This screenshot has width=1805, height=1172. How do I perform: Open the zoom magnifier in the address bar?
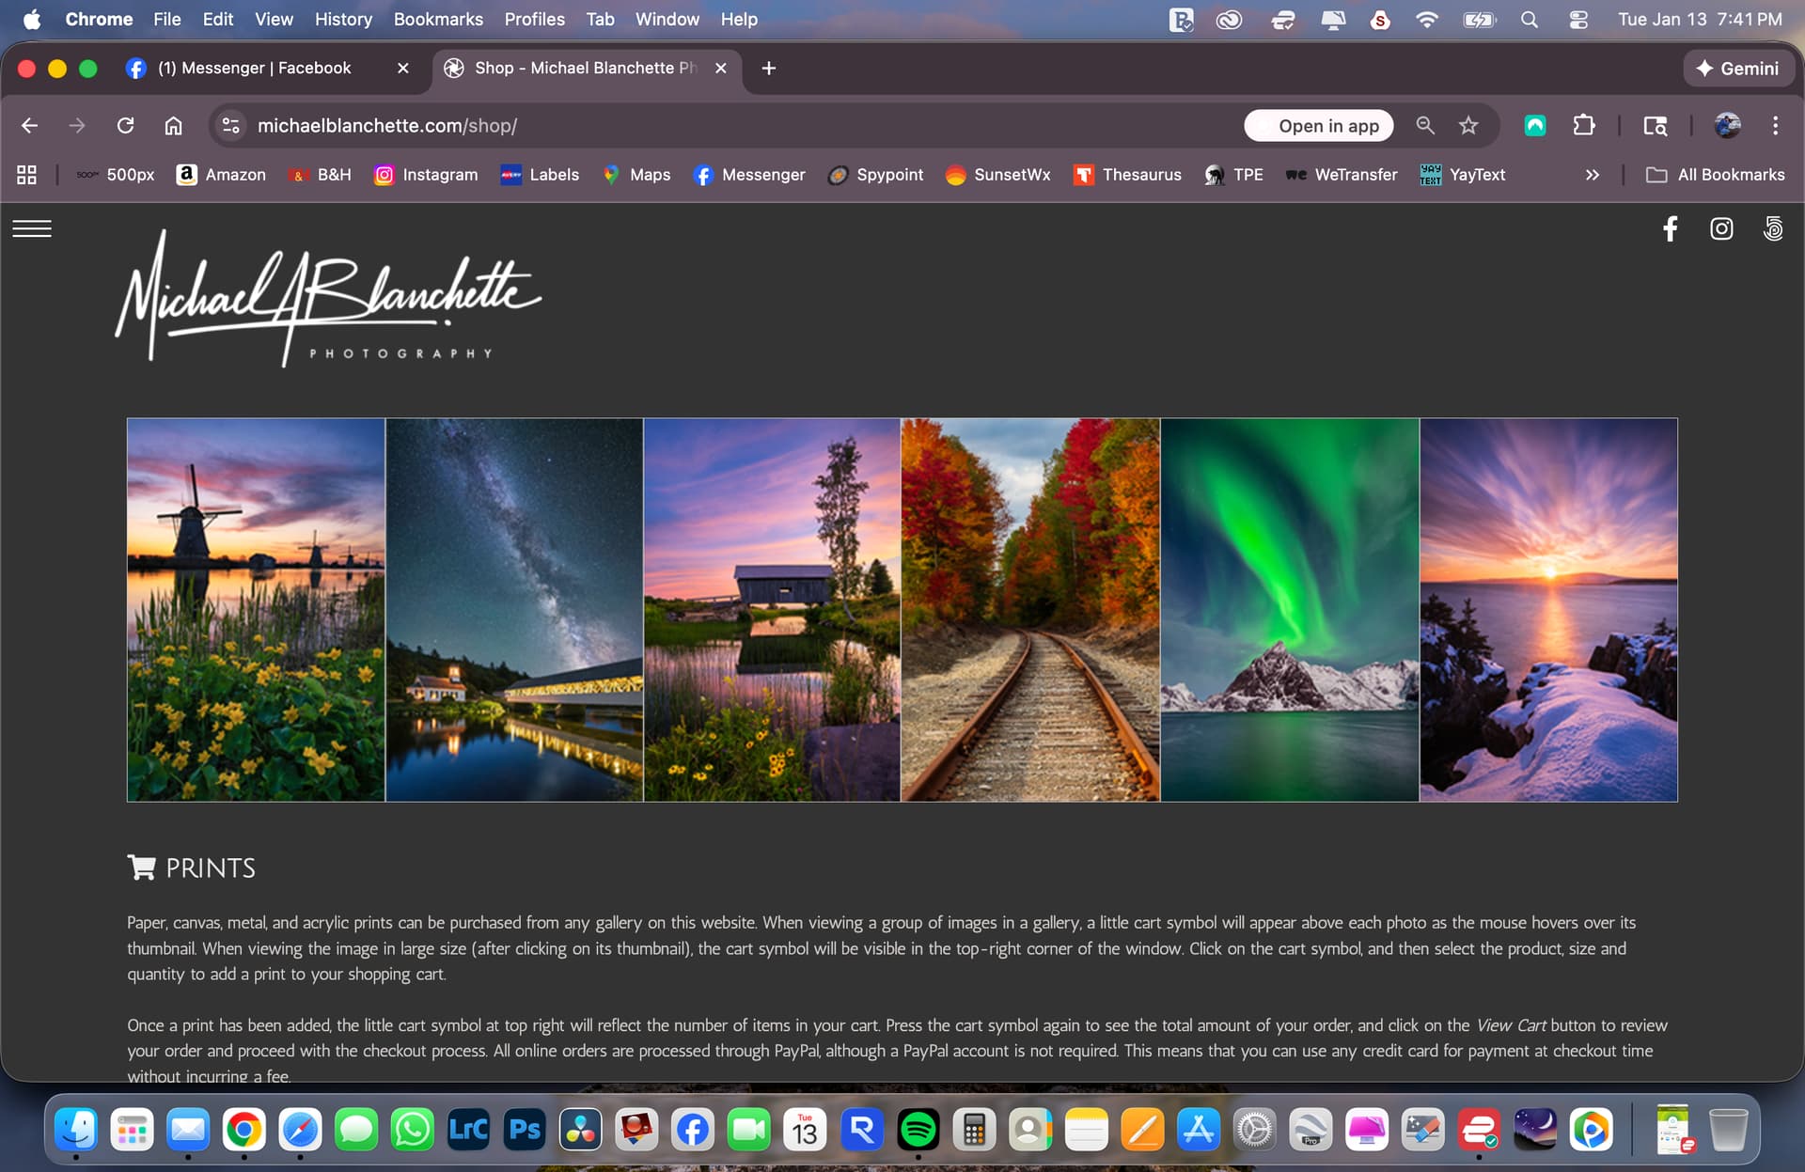click(x=1425, y=125)
